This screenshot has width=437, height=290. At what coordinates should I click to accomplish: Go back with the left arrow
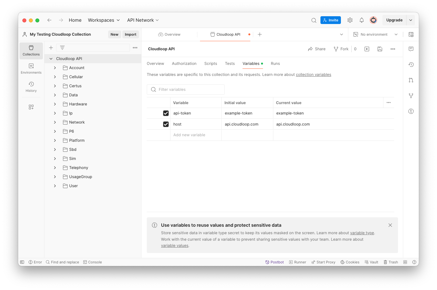(x=49, y=20)
